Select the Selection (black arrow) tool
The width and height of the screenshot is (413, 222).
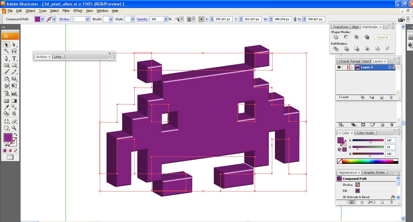[x=6, y=44]
